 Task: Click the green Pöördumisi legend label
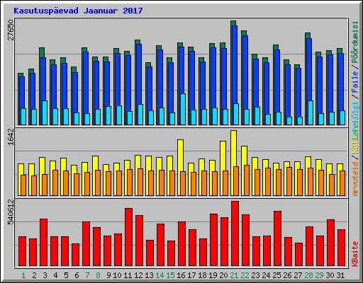pos(355,42)
